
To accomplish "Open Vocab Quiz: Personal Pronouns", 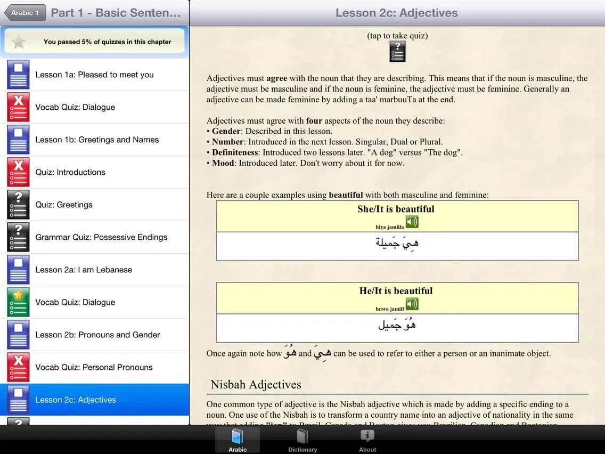I will (x=95, y=367).
